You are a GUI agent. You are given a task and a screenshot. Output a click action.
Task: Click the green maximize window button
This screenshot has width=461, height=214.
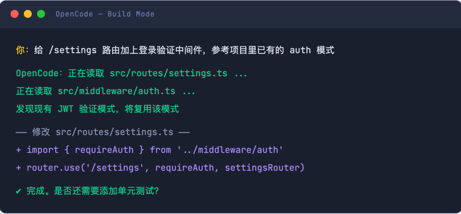pos(41,14)
